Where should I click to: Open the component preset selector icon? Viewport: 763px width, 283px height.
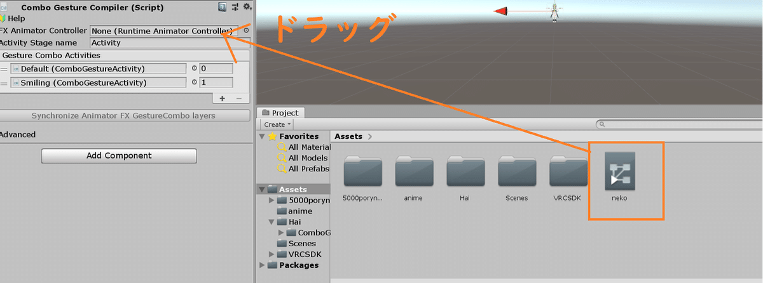(x=235, y=8)
